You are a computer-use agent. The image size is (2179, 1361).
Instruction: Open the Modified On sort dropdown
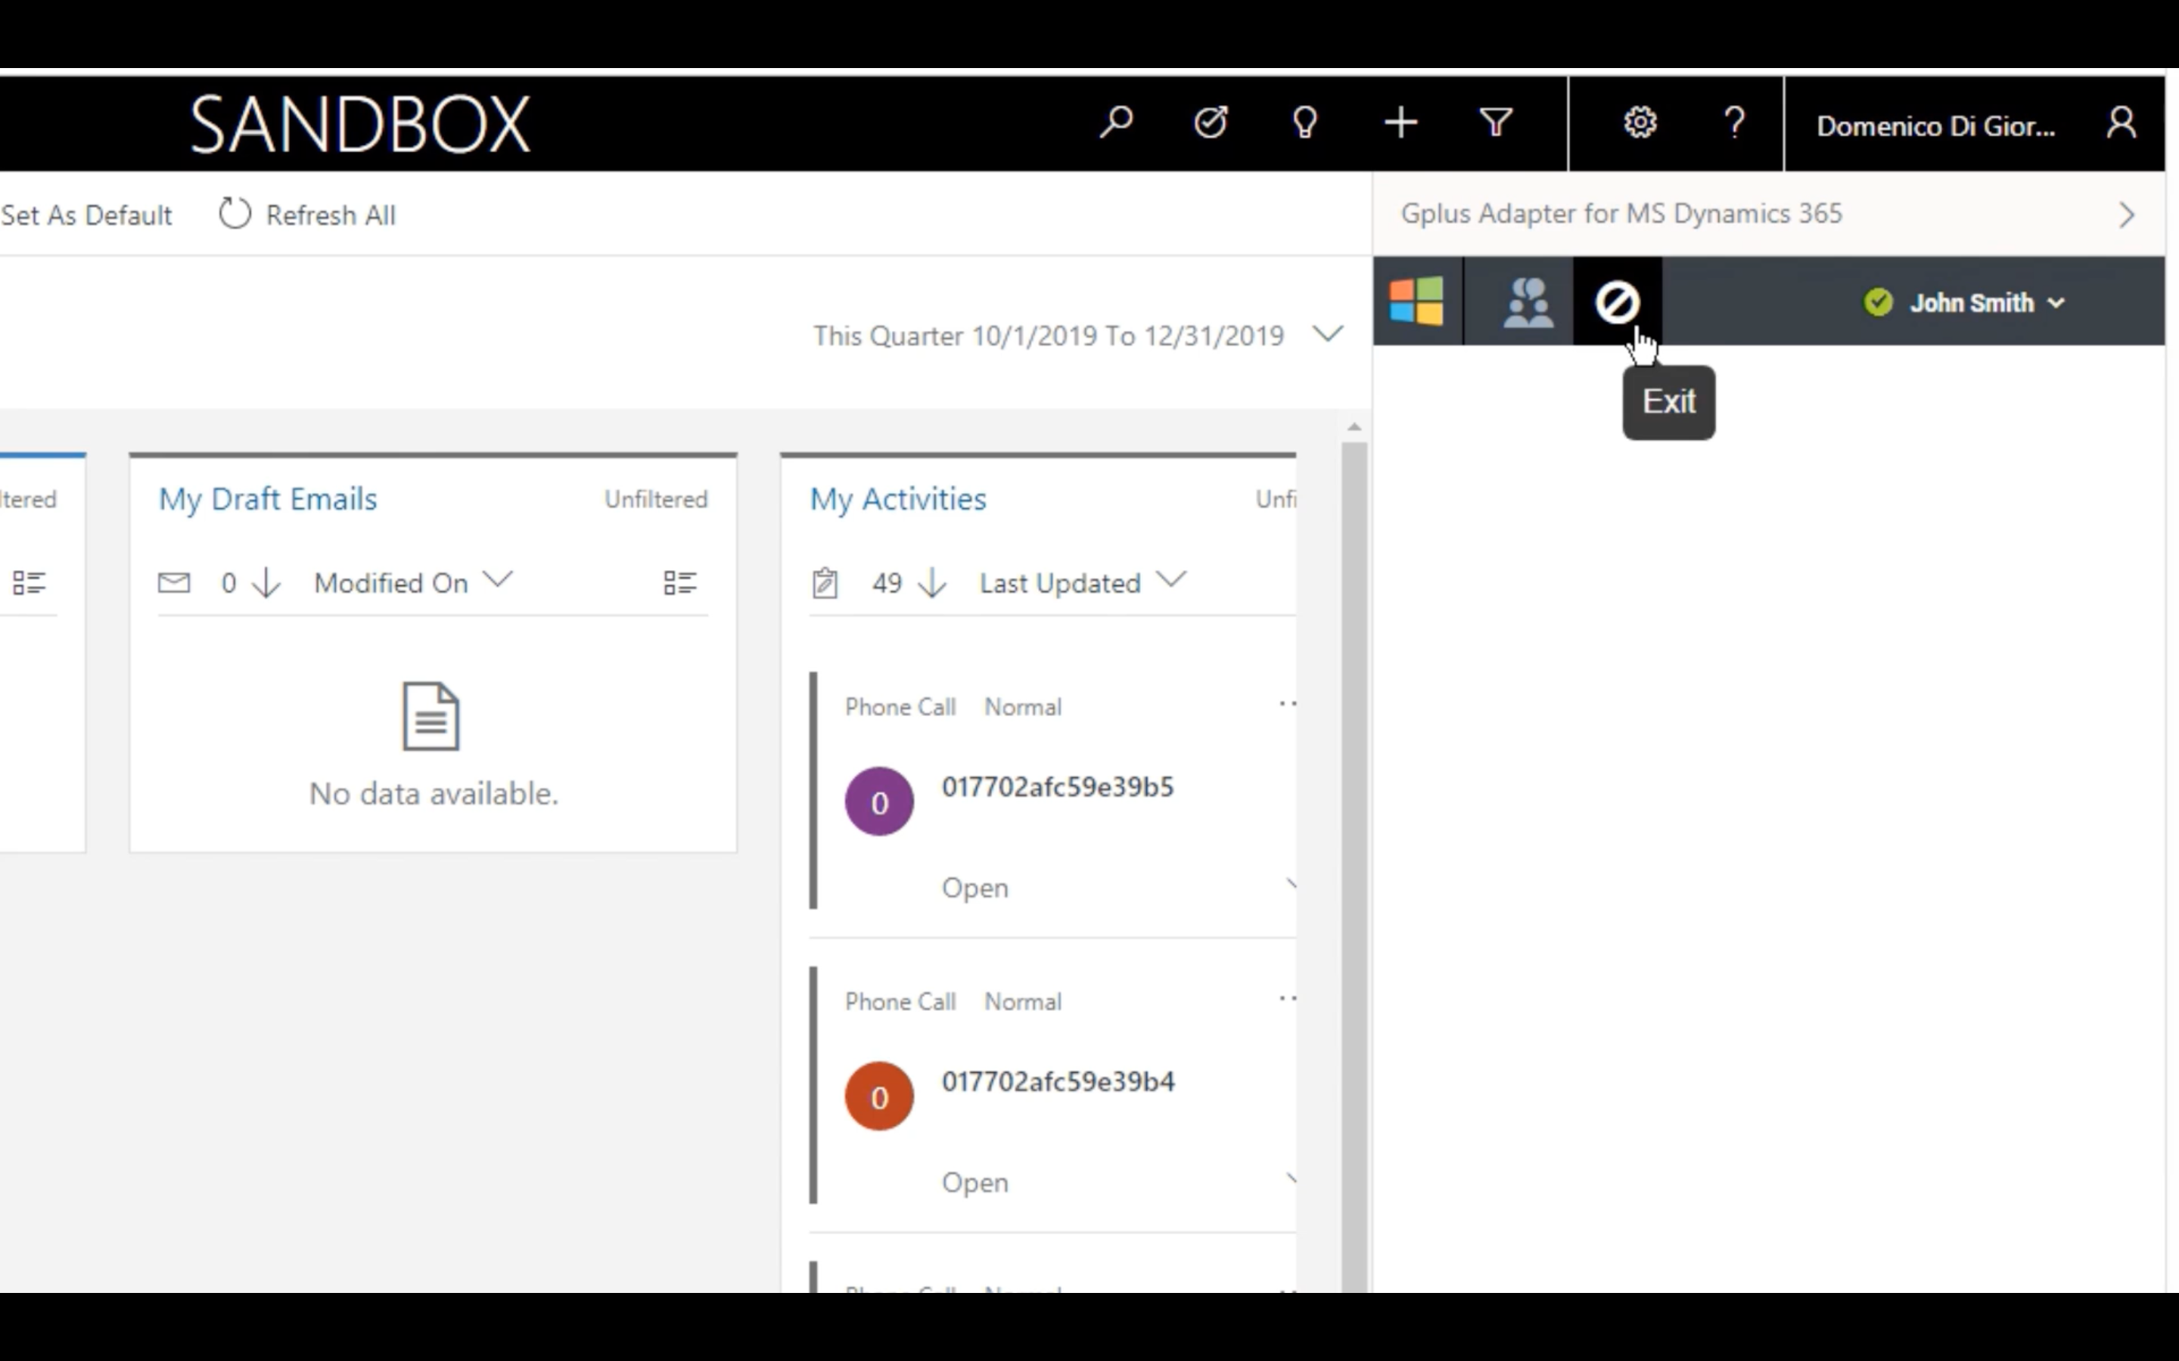coord(497,580)
